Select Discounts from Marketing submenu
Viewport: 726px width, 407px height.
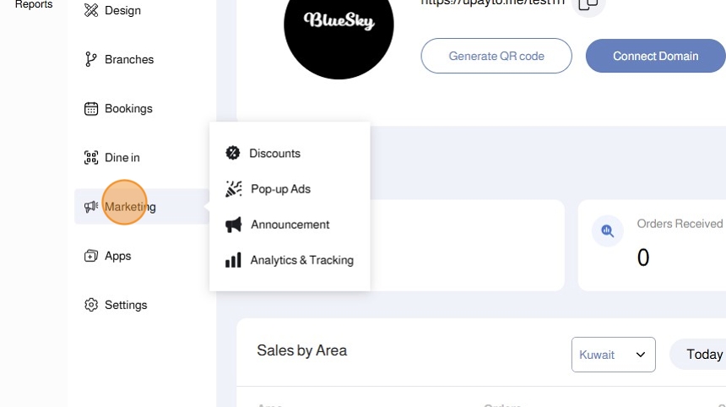(274, 154)
